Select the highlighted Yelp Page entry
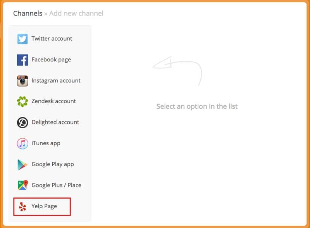310x228 pixels. pos(42,207)
